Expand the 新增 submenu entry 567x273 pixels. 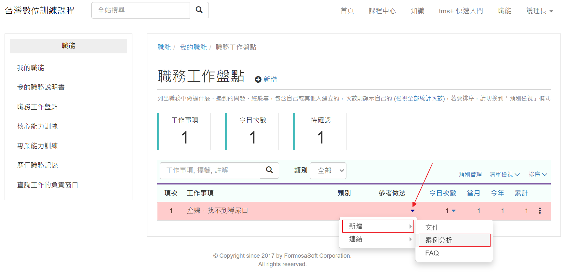pos(378,226)
